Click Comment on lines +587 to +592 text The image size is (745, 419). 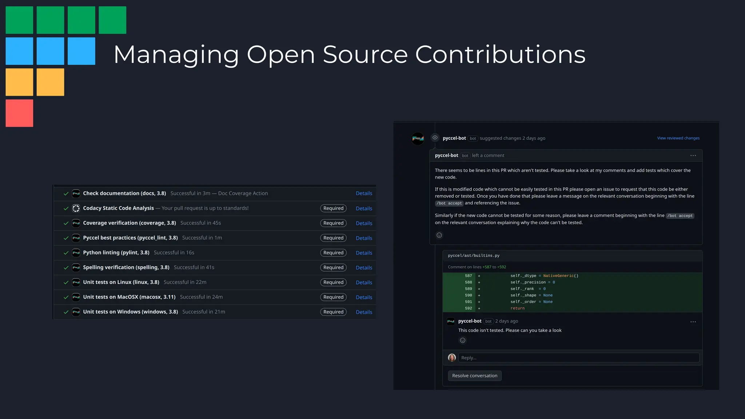click(477, 267)
